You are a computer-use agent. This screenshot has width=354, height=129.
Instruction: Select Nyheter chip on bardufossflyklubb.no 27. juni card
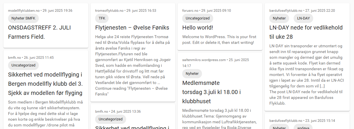[279, 18]
